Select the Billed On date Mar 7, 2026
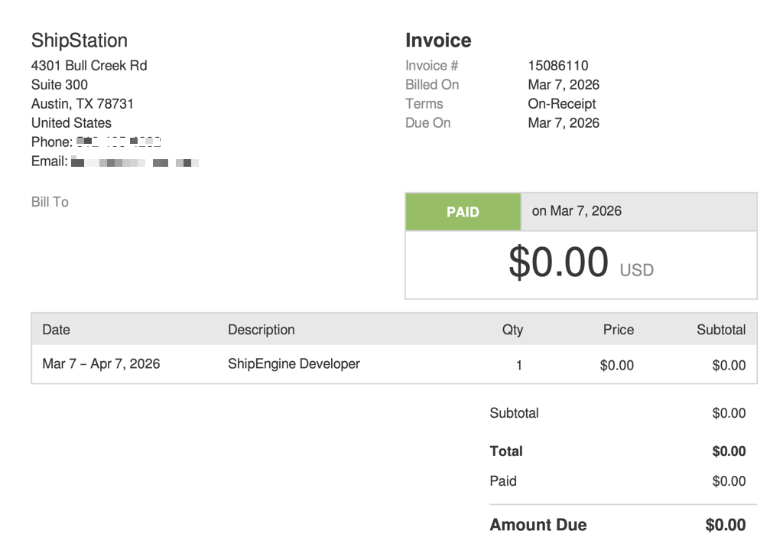This screenshot has height=557, width=783. coord(564,84)
